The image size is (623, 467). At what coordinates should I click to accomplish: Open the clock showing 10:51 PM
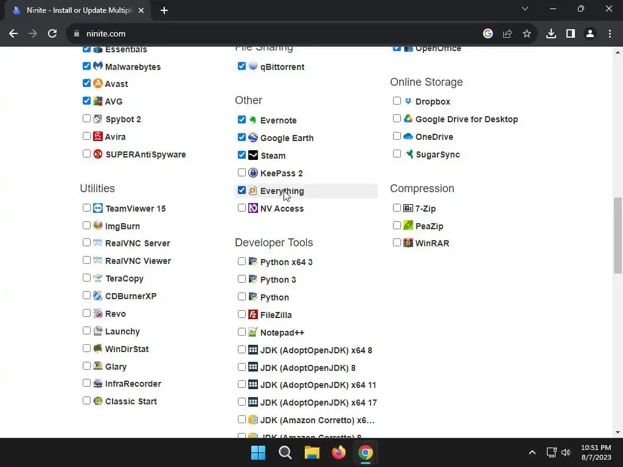(x=596, y=452)
